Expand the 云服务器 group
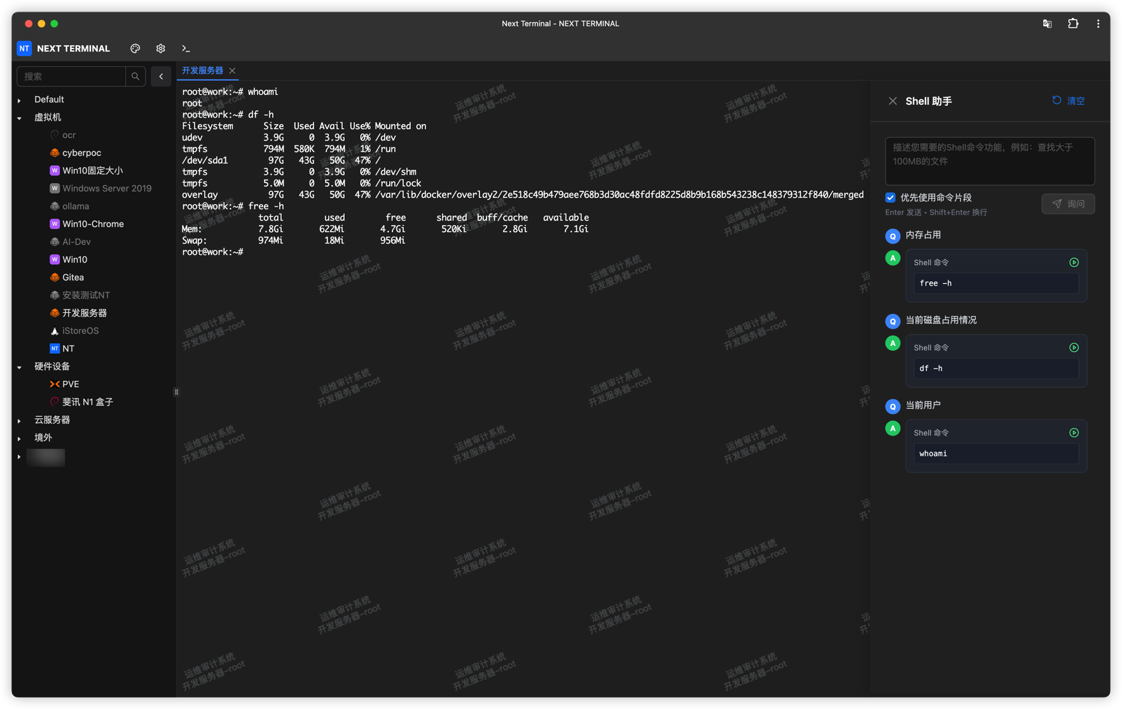1122x709 pixels. [19, 420]
